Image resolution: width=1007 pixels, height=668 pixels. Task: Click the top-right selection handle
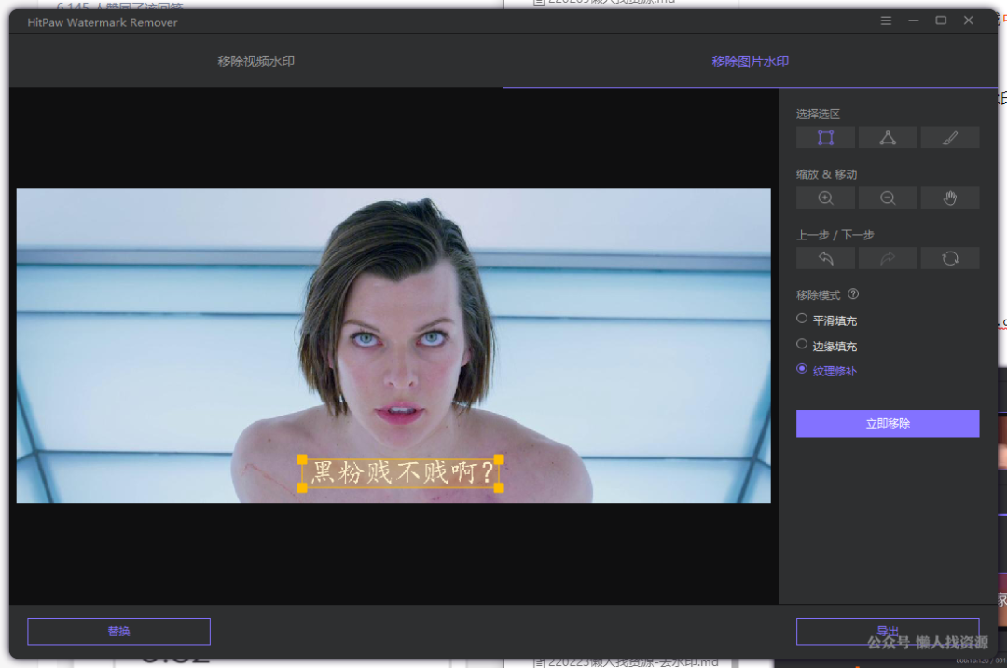point(499,458)
